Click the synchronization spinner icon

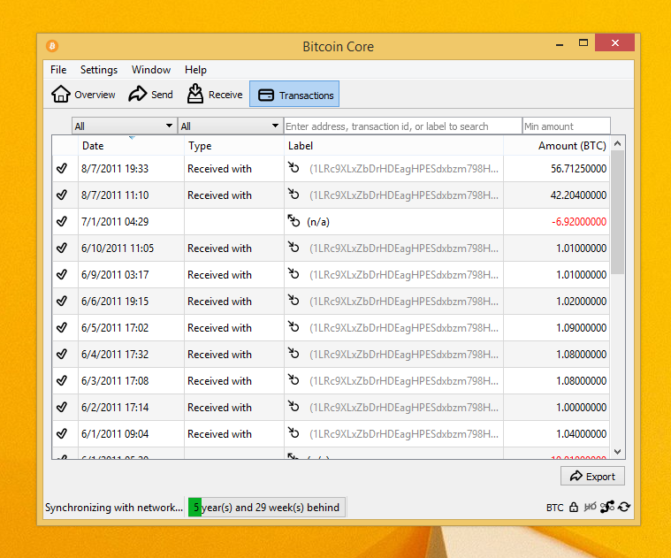tap(624, 507)
